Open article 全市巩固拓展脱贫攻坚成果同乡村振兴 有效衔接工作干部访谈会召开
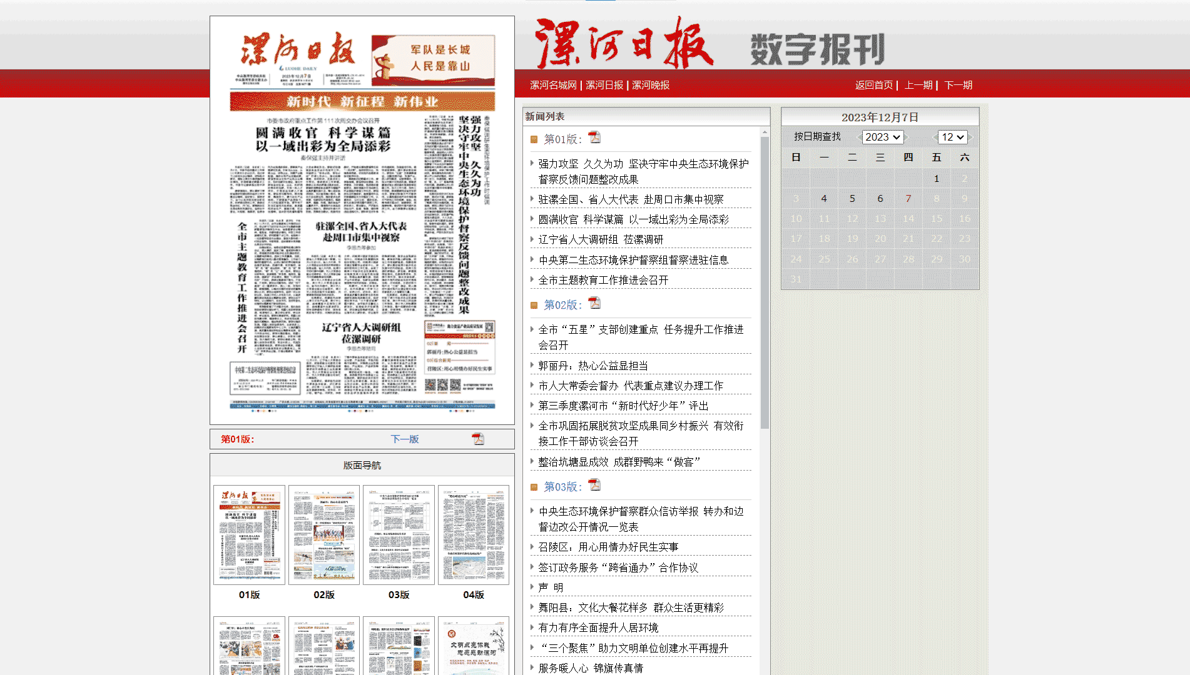Image resolution: width=1190 pixels, height=675 pixels. pos(641,433)
